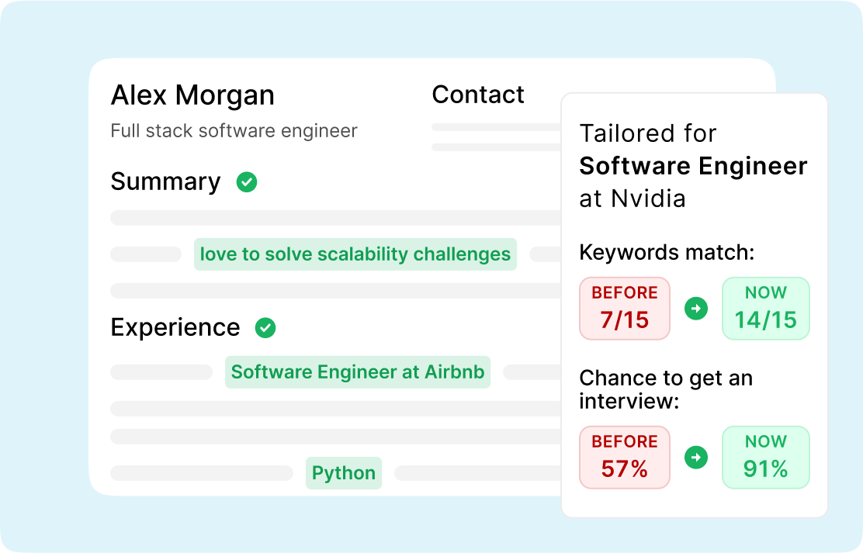
Task: Click the 'Full stack software engineer' subtitle
Action: [x=234, y=131]
